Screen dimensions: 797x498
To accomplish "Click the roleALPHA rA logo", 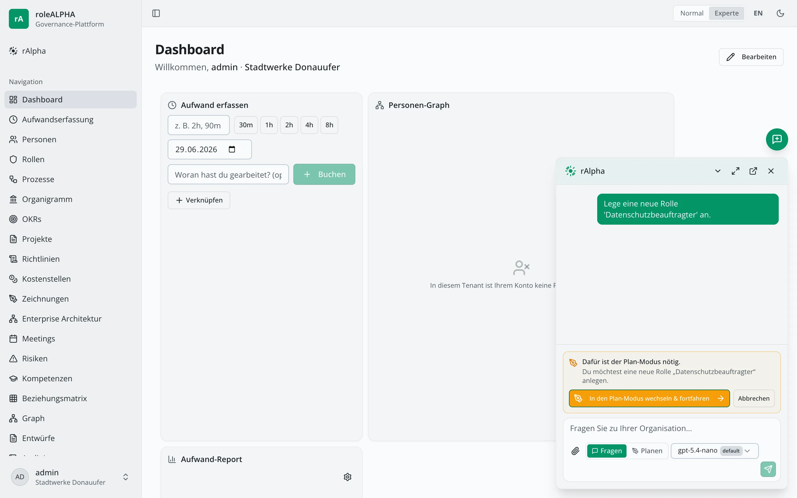I will [x=19, y=19].
